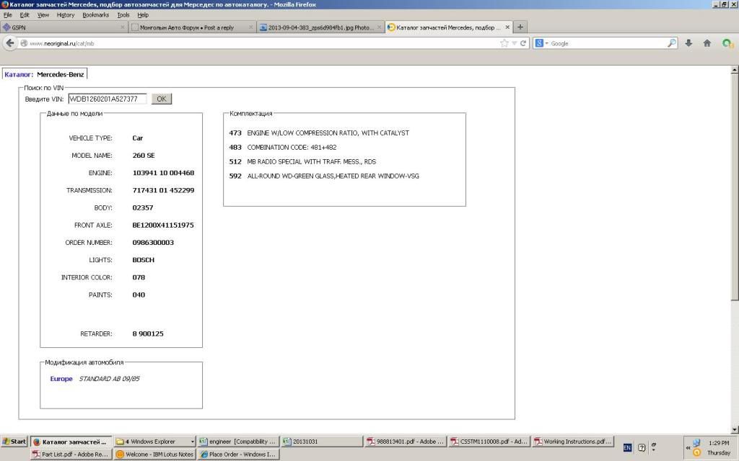739x461 pixels.
Task: Go to the Firefox home page icon
Action: coord(707,43)
